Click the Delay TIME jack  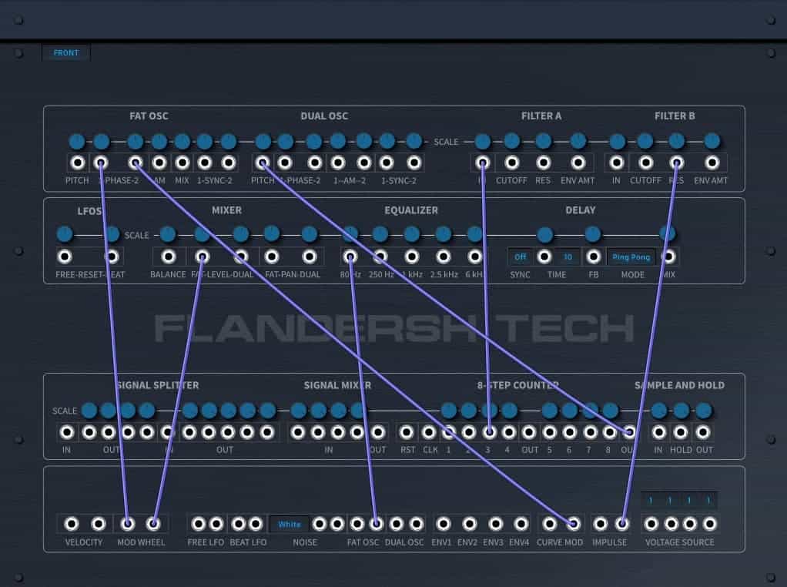click(x=544, y=257)
